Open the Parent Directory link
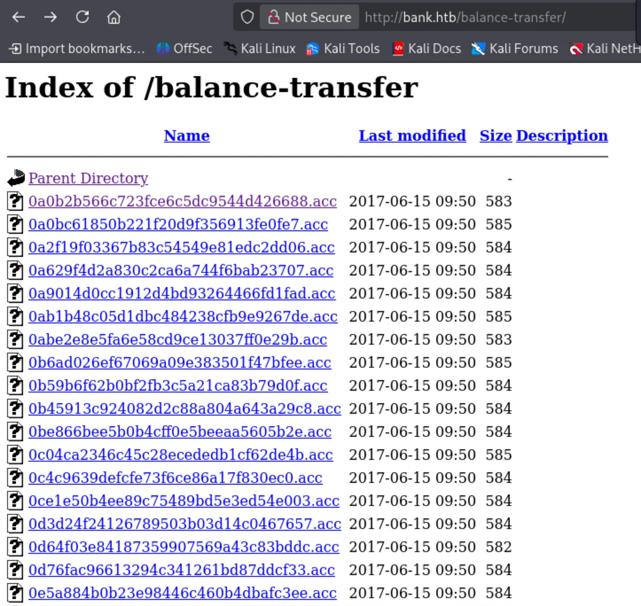Image resolution: width=641 pixels, height=606 pixels. tap(88, 178)
